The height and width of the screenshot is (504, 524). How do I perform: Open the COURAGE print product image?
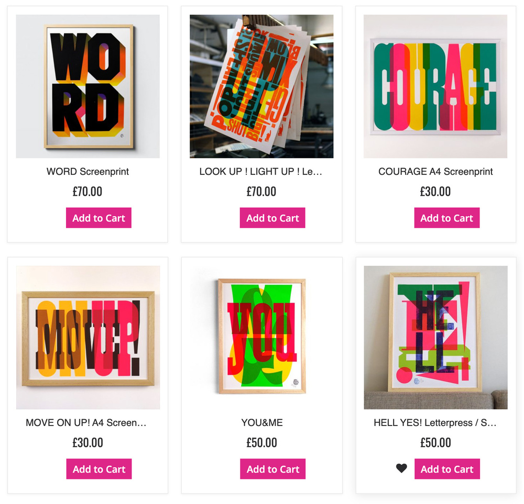pyautogui.click(x=435, y=86)
